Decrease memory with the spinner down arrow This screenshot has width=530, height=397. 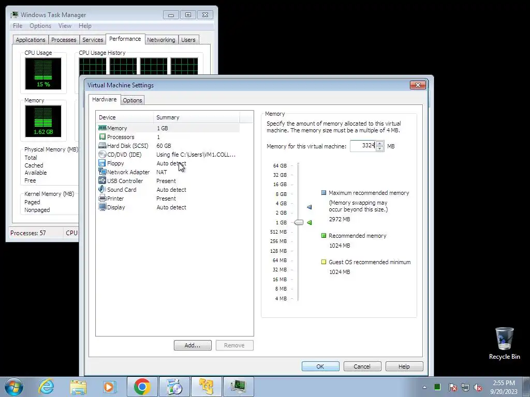[379, 148]
